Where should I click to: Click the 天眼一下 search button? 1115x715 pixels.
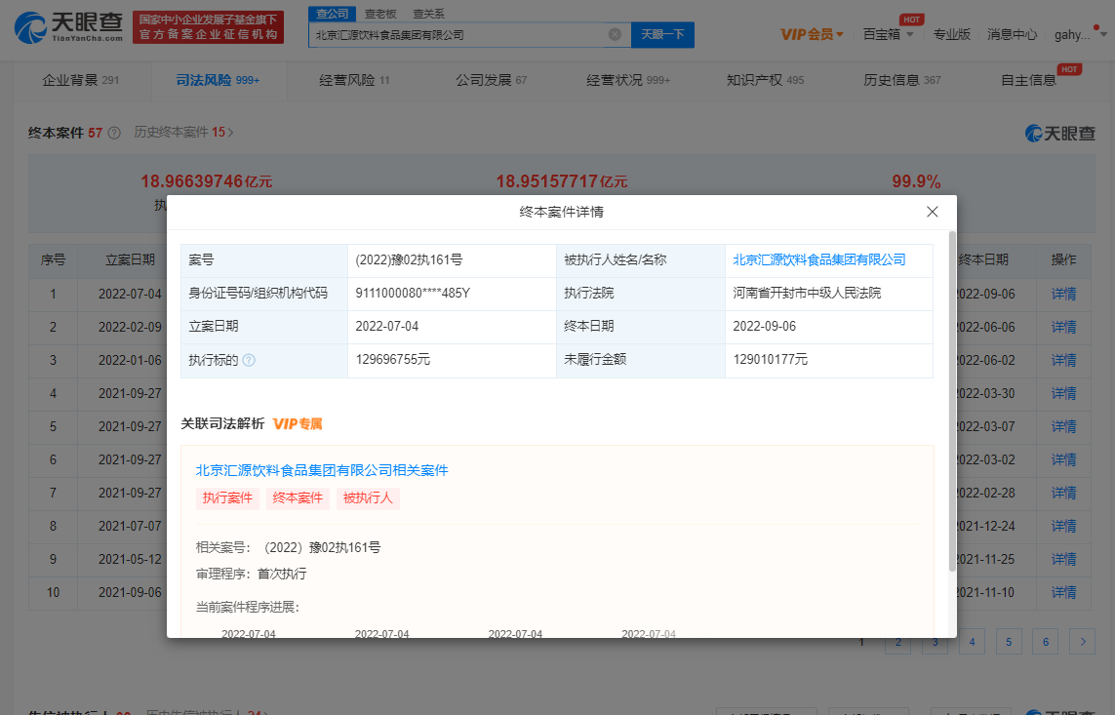tap(662, 34)
